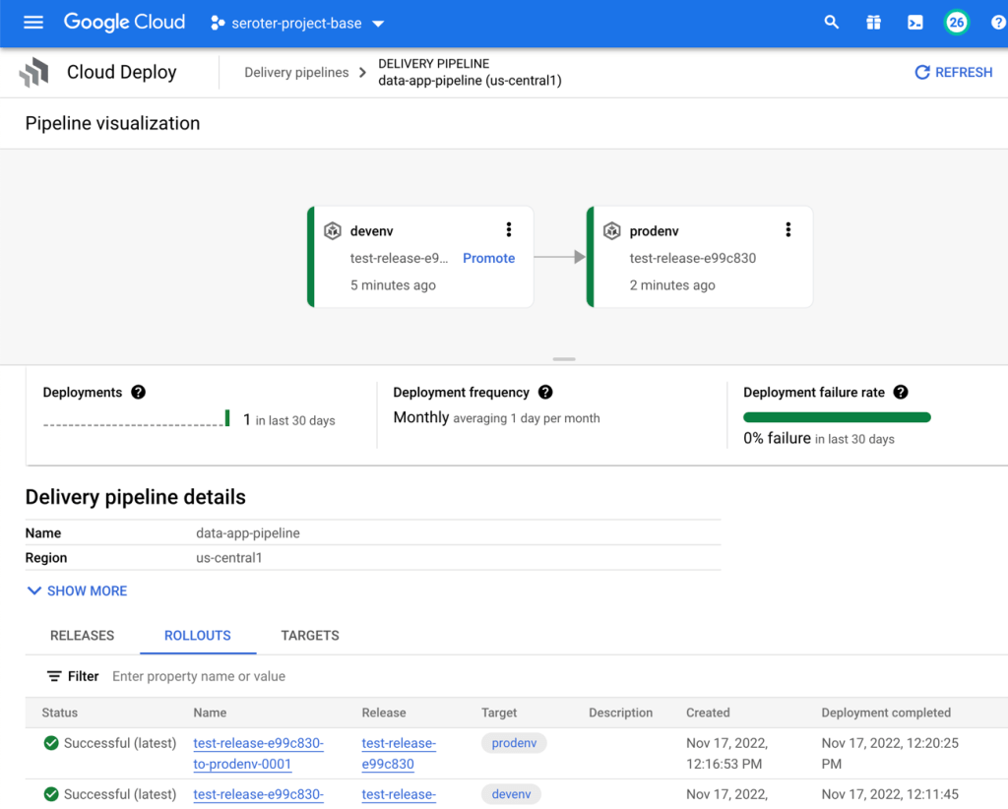
Task: Open options menu on the devenv card
Action: (x=509, y=229)
